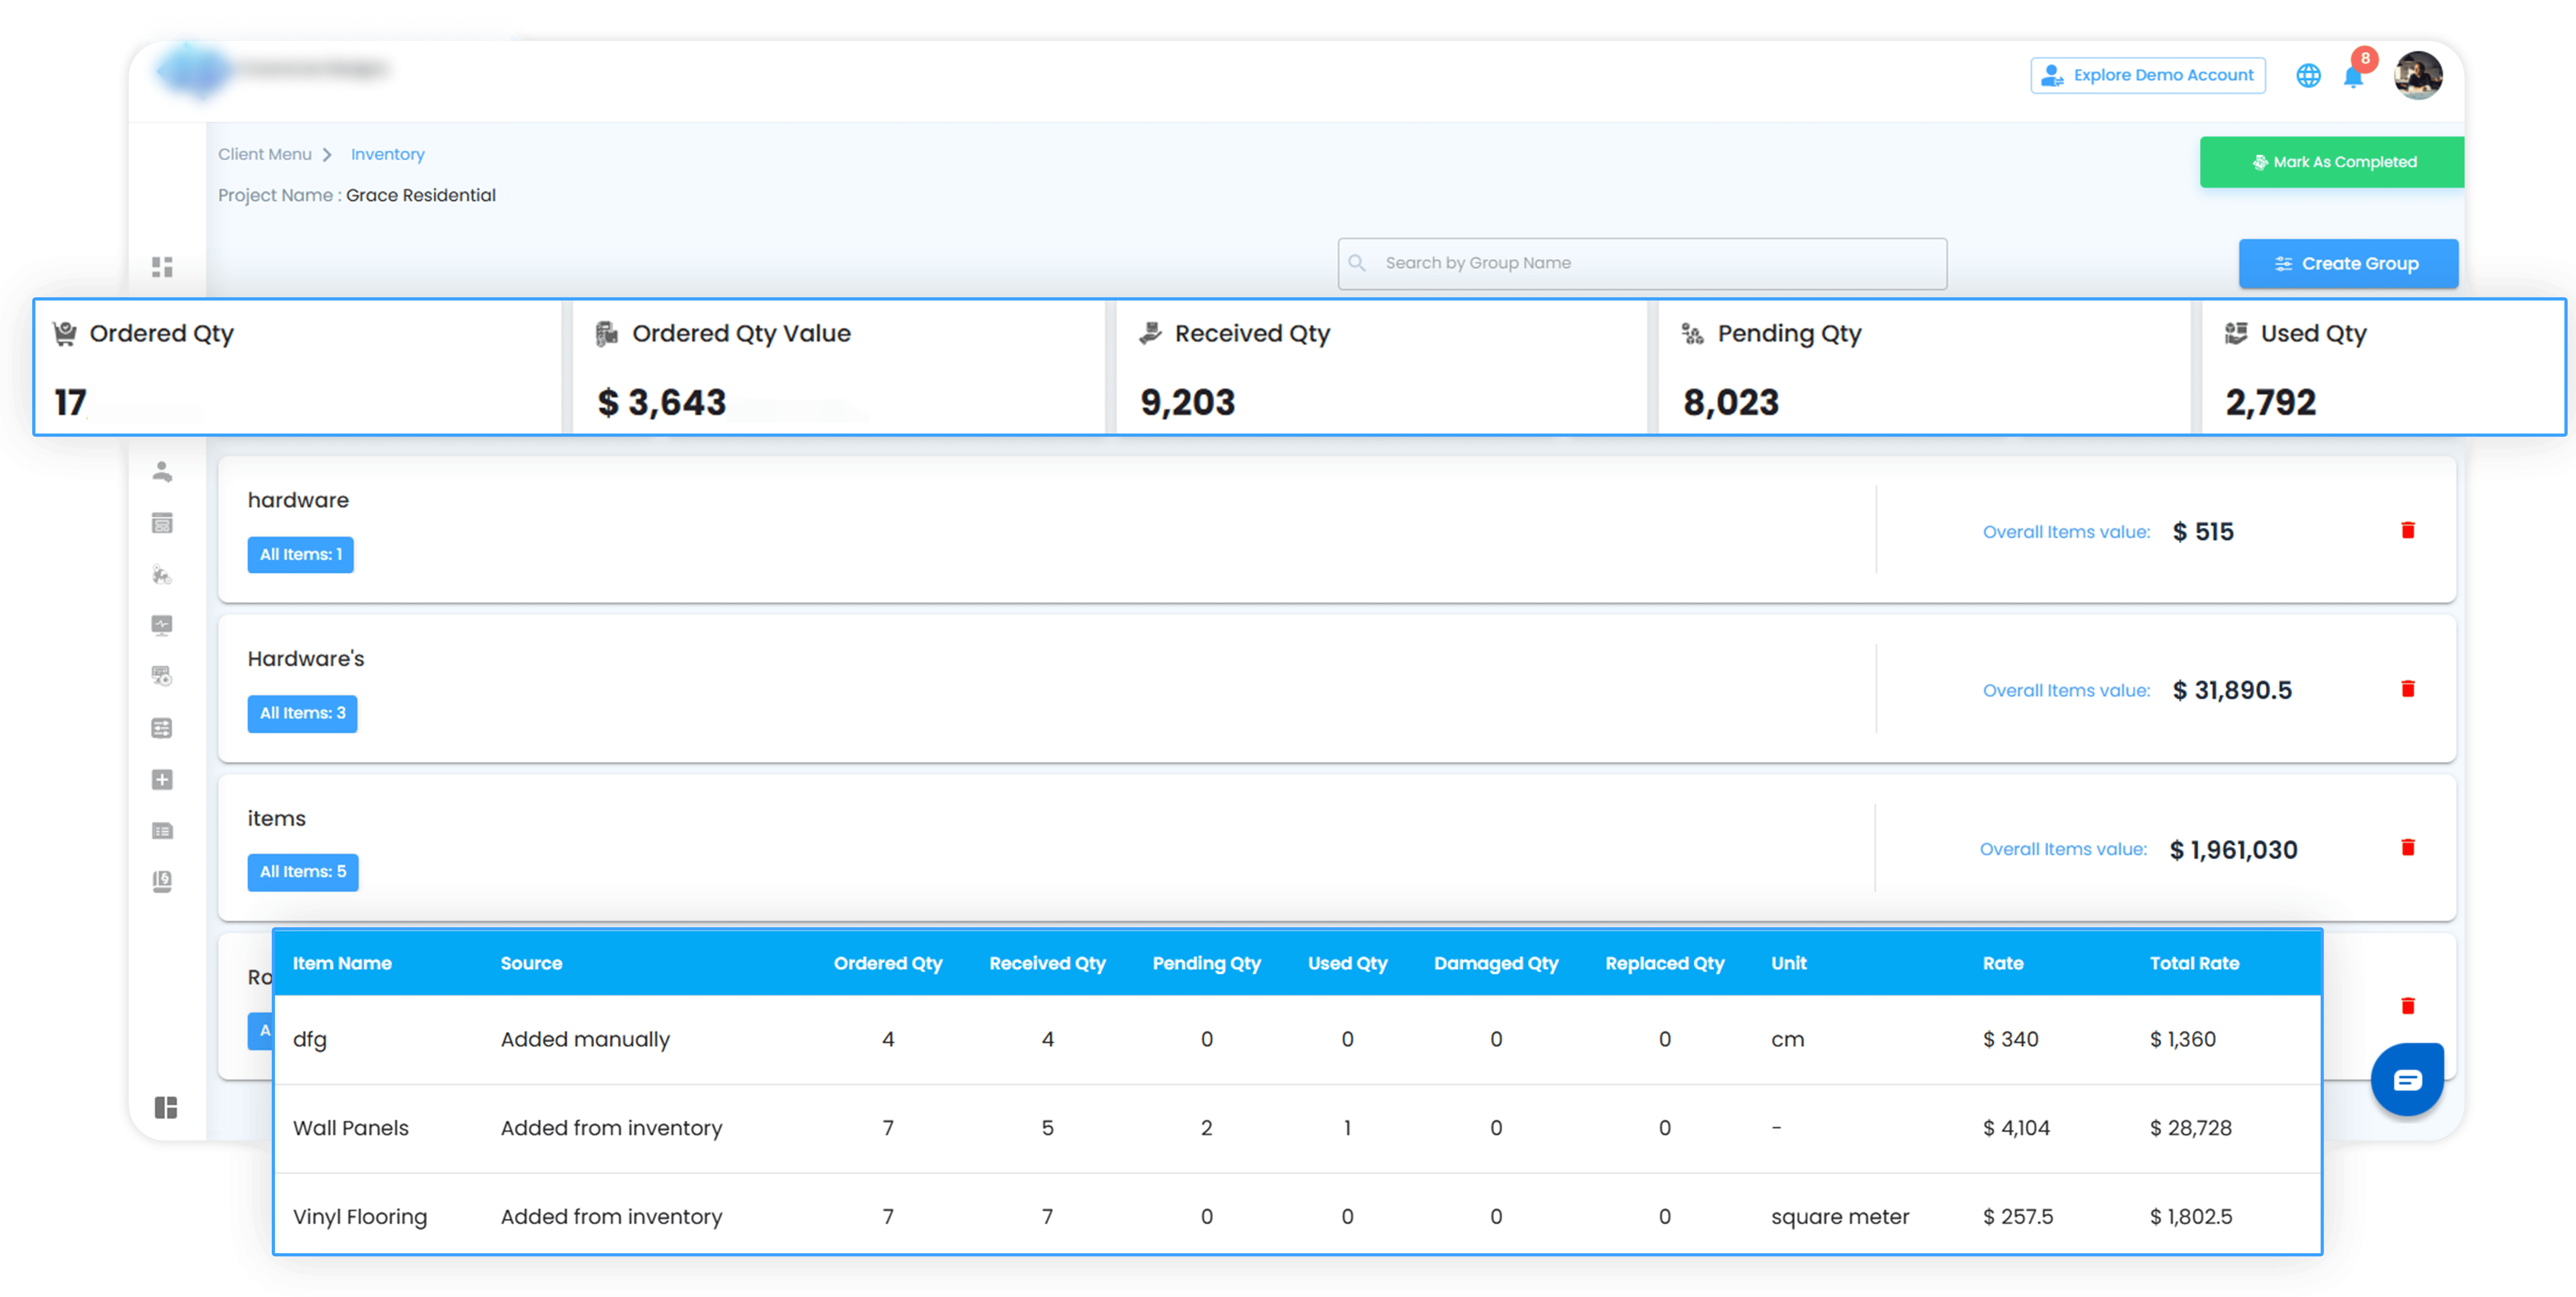2576x1297 pixels.
Task: Open the sliders panel sidebar icon
Action: pyautogui.click(x=162, y=728)
